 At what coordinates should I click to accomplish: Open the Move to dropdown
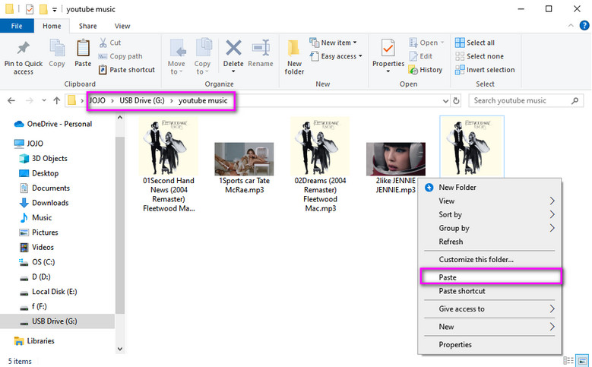click(x=177, y=57)
